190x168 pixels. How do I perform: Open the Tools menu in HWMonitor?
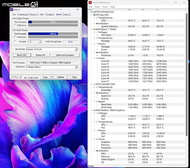pyautogui.click(x=105, y=7)
